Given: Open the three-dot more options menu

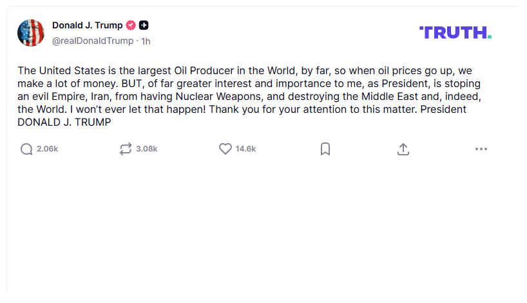Looking at the screenshot, I should (481, 149).
